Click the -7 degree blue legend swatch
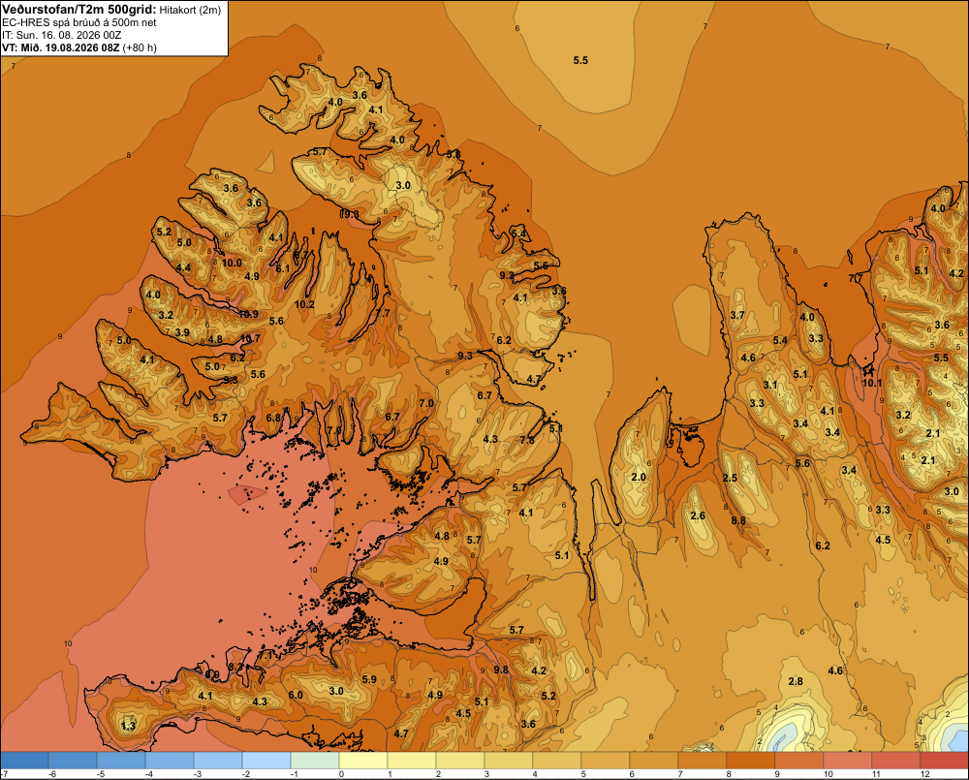 click(24, 761)
